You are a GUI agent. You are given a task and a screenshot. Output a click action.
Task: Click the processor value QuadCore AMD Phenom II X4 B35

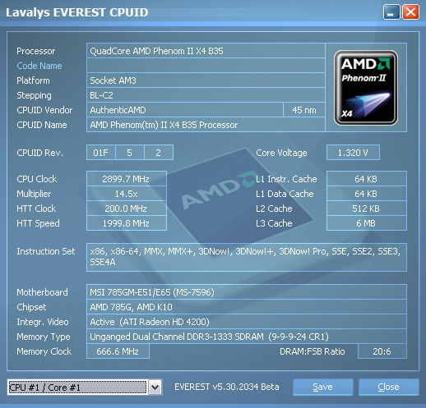coord(206,51)
